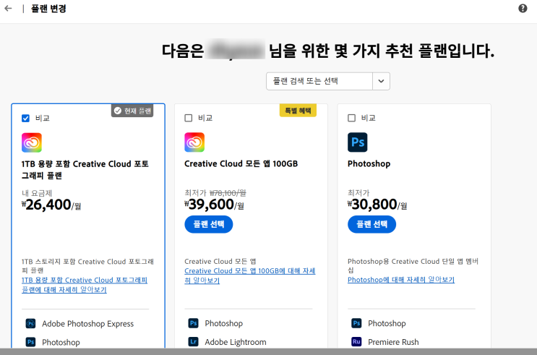Click Premiere Rush Ru icon
This screenshot has width=537, height=355.
(356, 342)
